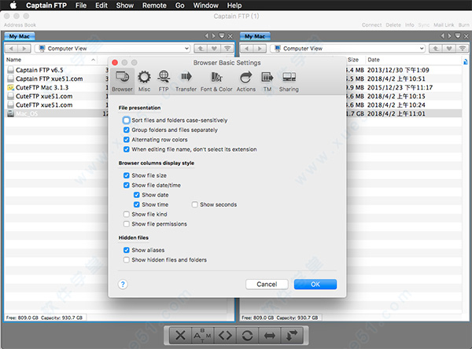Toggle the Show time checkbox
472x349 pixels.
[x=137, y=204]
